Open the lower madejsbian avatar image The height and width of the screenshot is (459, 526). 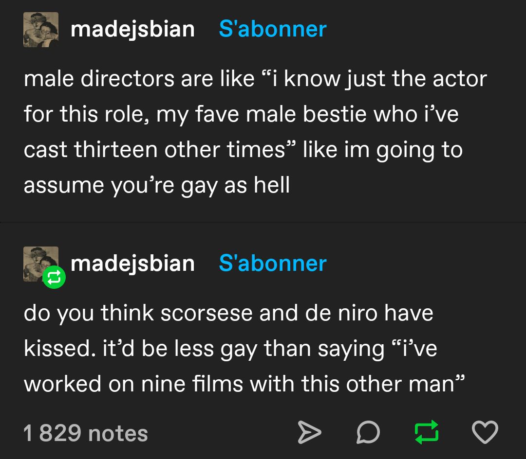click(39, 263)
